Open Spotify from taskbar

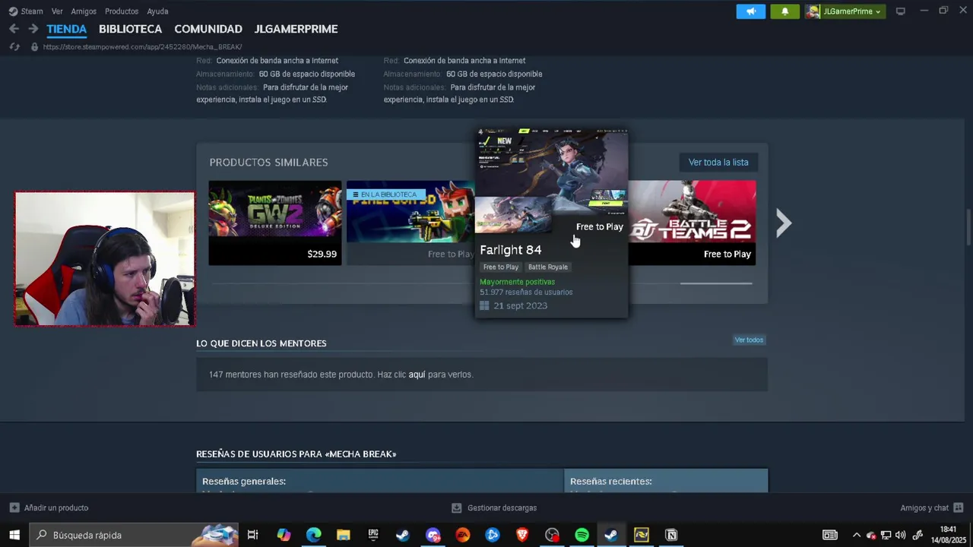pyautogui.click(x=582, y=535)
